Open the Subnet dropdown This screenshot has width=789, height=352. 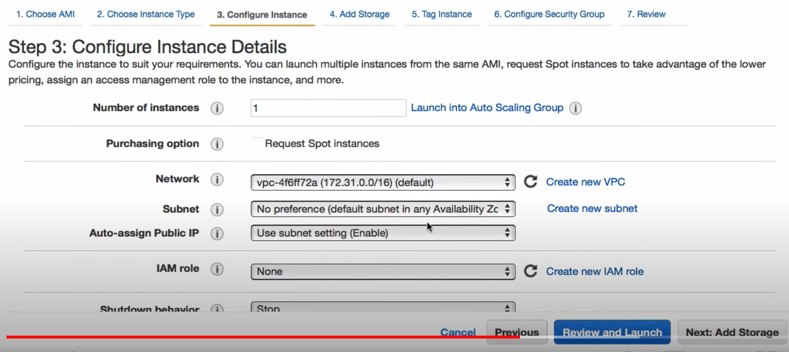click(383, 209)
